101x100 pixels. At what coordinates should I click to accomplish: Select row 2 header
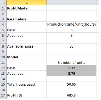pyautogui.click(x=3, y=14)
